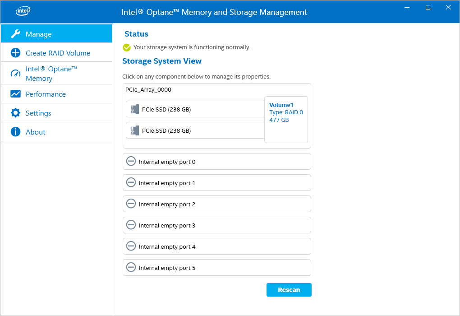Viewport: 460px width, 316px height.
Task: Select Internal empty port 2 row
Action: pos(217,204)
